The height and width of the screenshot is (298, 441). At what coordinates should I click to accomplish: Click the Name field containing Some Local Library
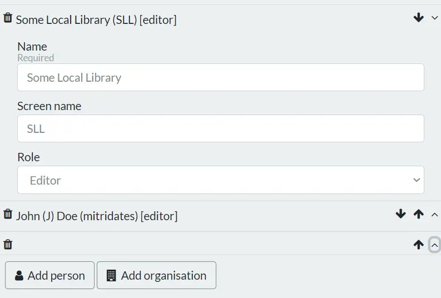(x=220, y=77)
